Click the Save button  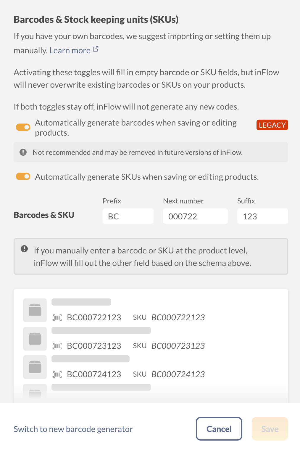pos(270,428)
